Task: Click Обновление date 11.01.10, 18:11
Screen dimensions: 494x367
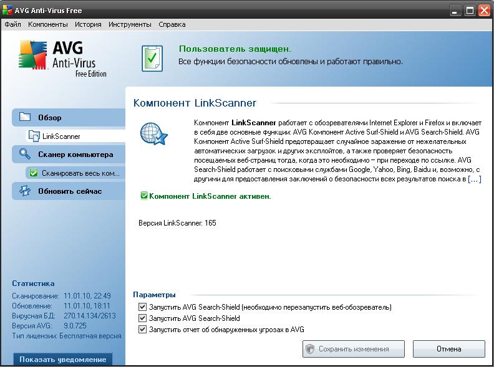Action: coord(87,306)
